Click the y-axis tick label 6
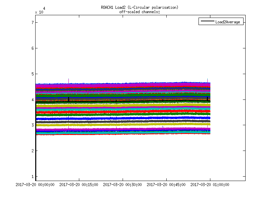This screenshot has width=271, height=203. [32, 48]
